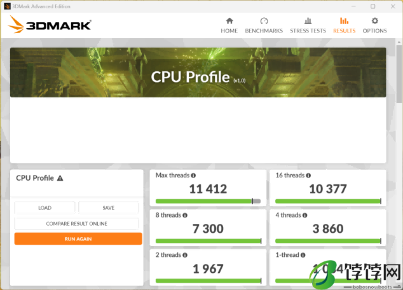Image resolution: width=403 pixels, height=290 pixels.
Task: Show info for 4 threads score
Action: [305, 215]
